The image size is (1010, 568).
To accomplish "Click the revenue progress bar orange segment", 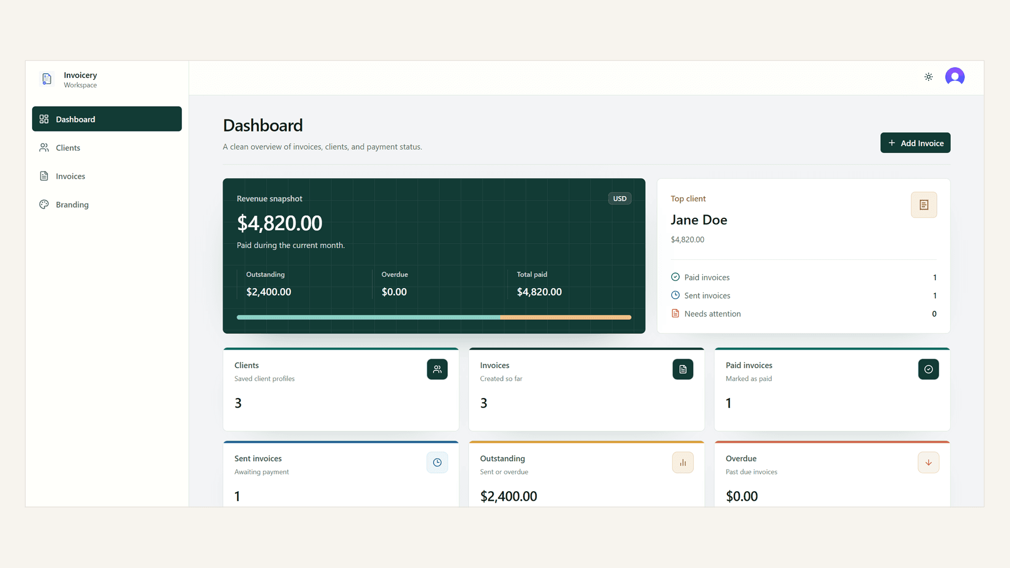I will (566, 317).
